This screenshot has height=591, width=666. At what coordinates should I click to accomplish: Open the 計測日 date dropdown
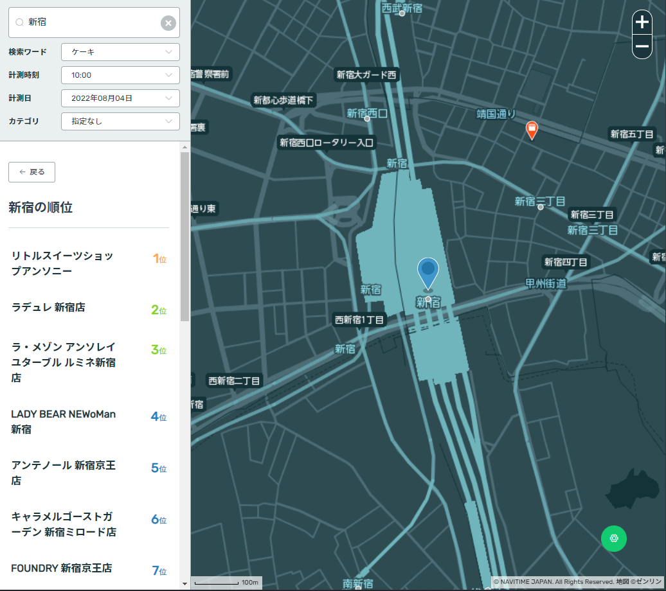point(120,98)
